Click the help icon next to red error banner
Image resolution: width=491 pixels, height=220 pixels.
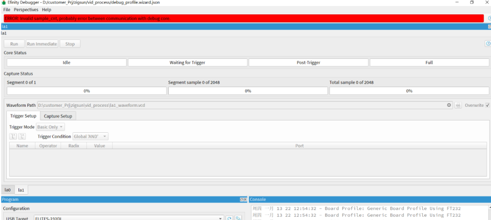(489, 18)
